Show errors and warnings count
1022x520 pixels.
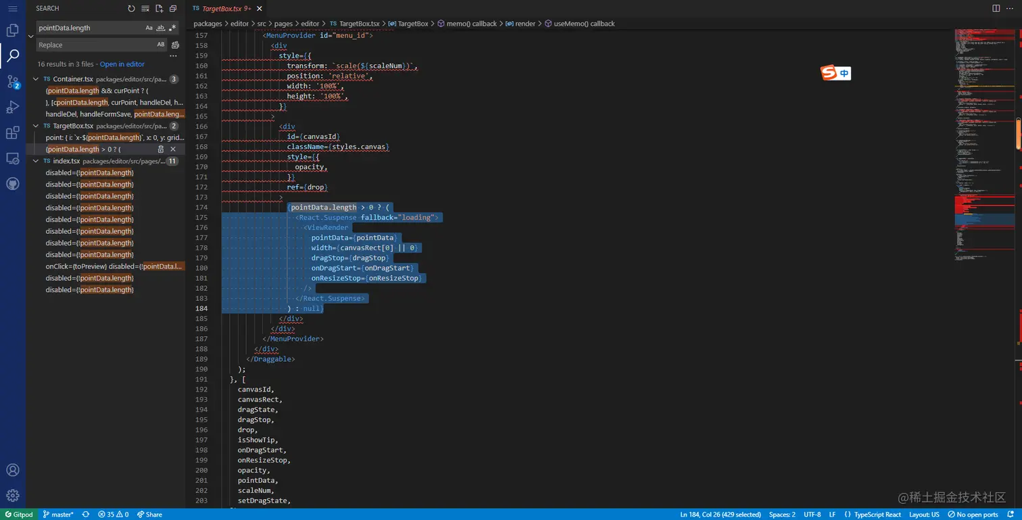(114, 515)
